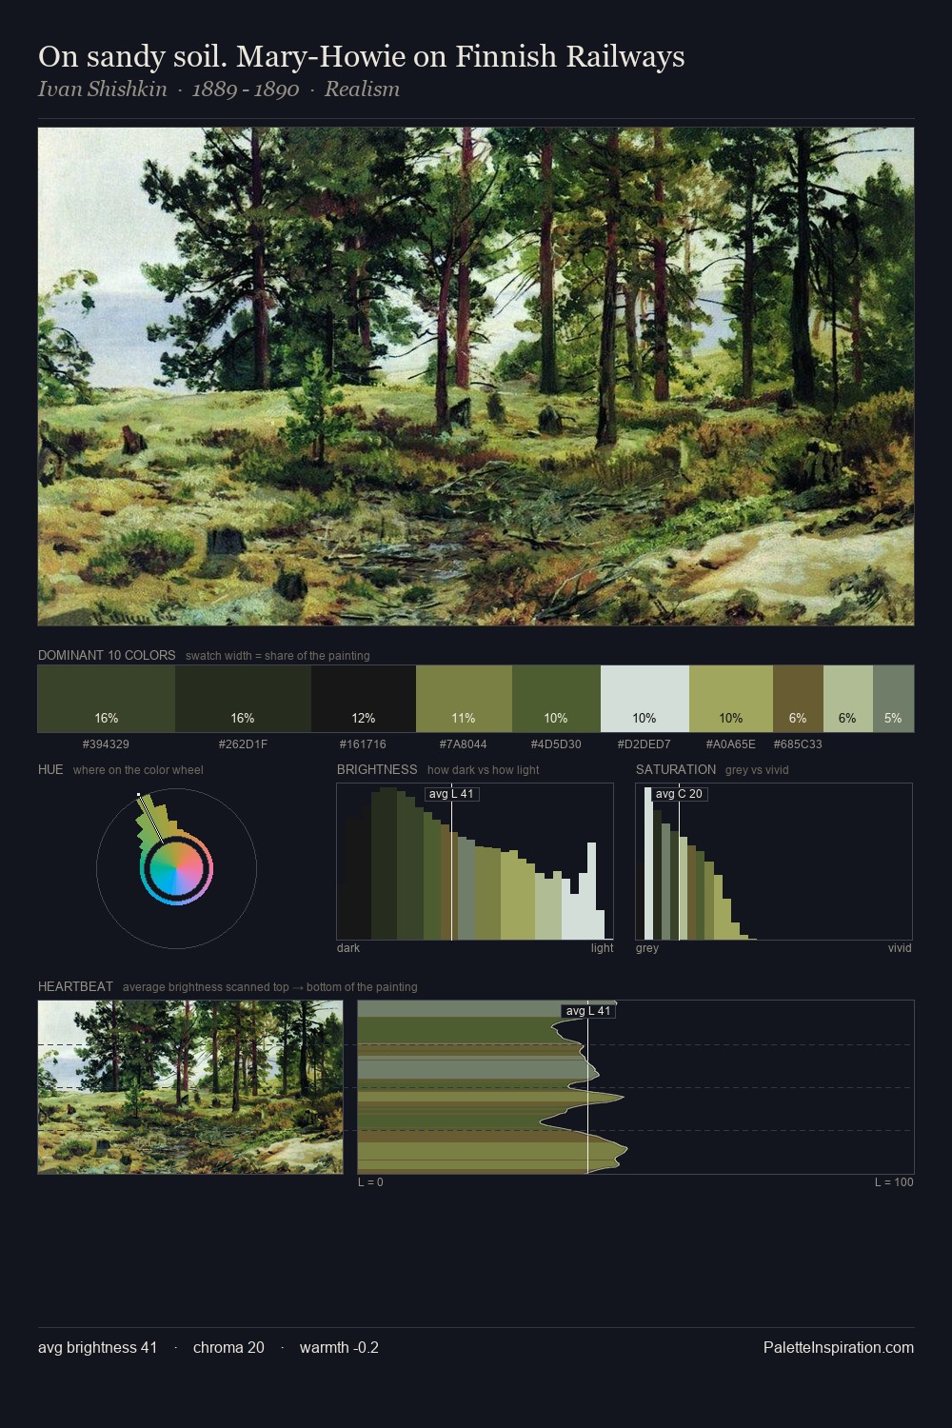
Task: Click the 'vivid' saturation axis label
Action: (x=900, y=948)
